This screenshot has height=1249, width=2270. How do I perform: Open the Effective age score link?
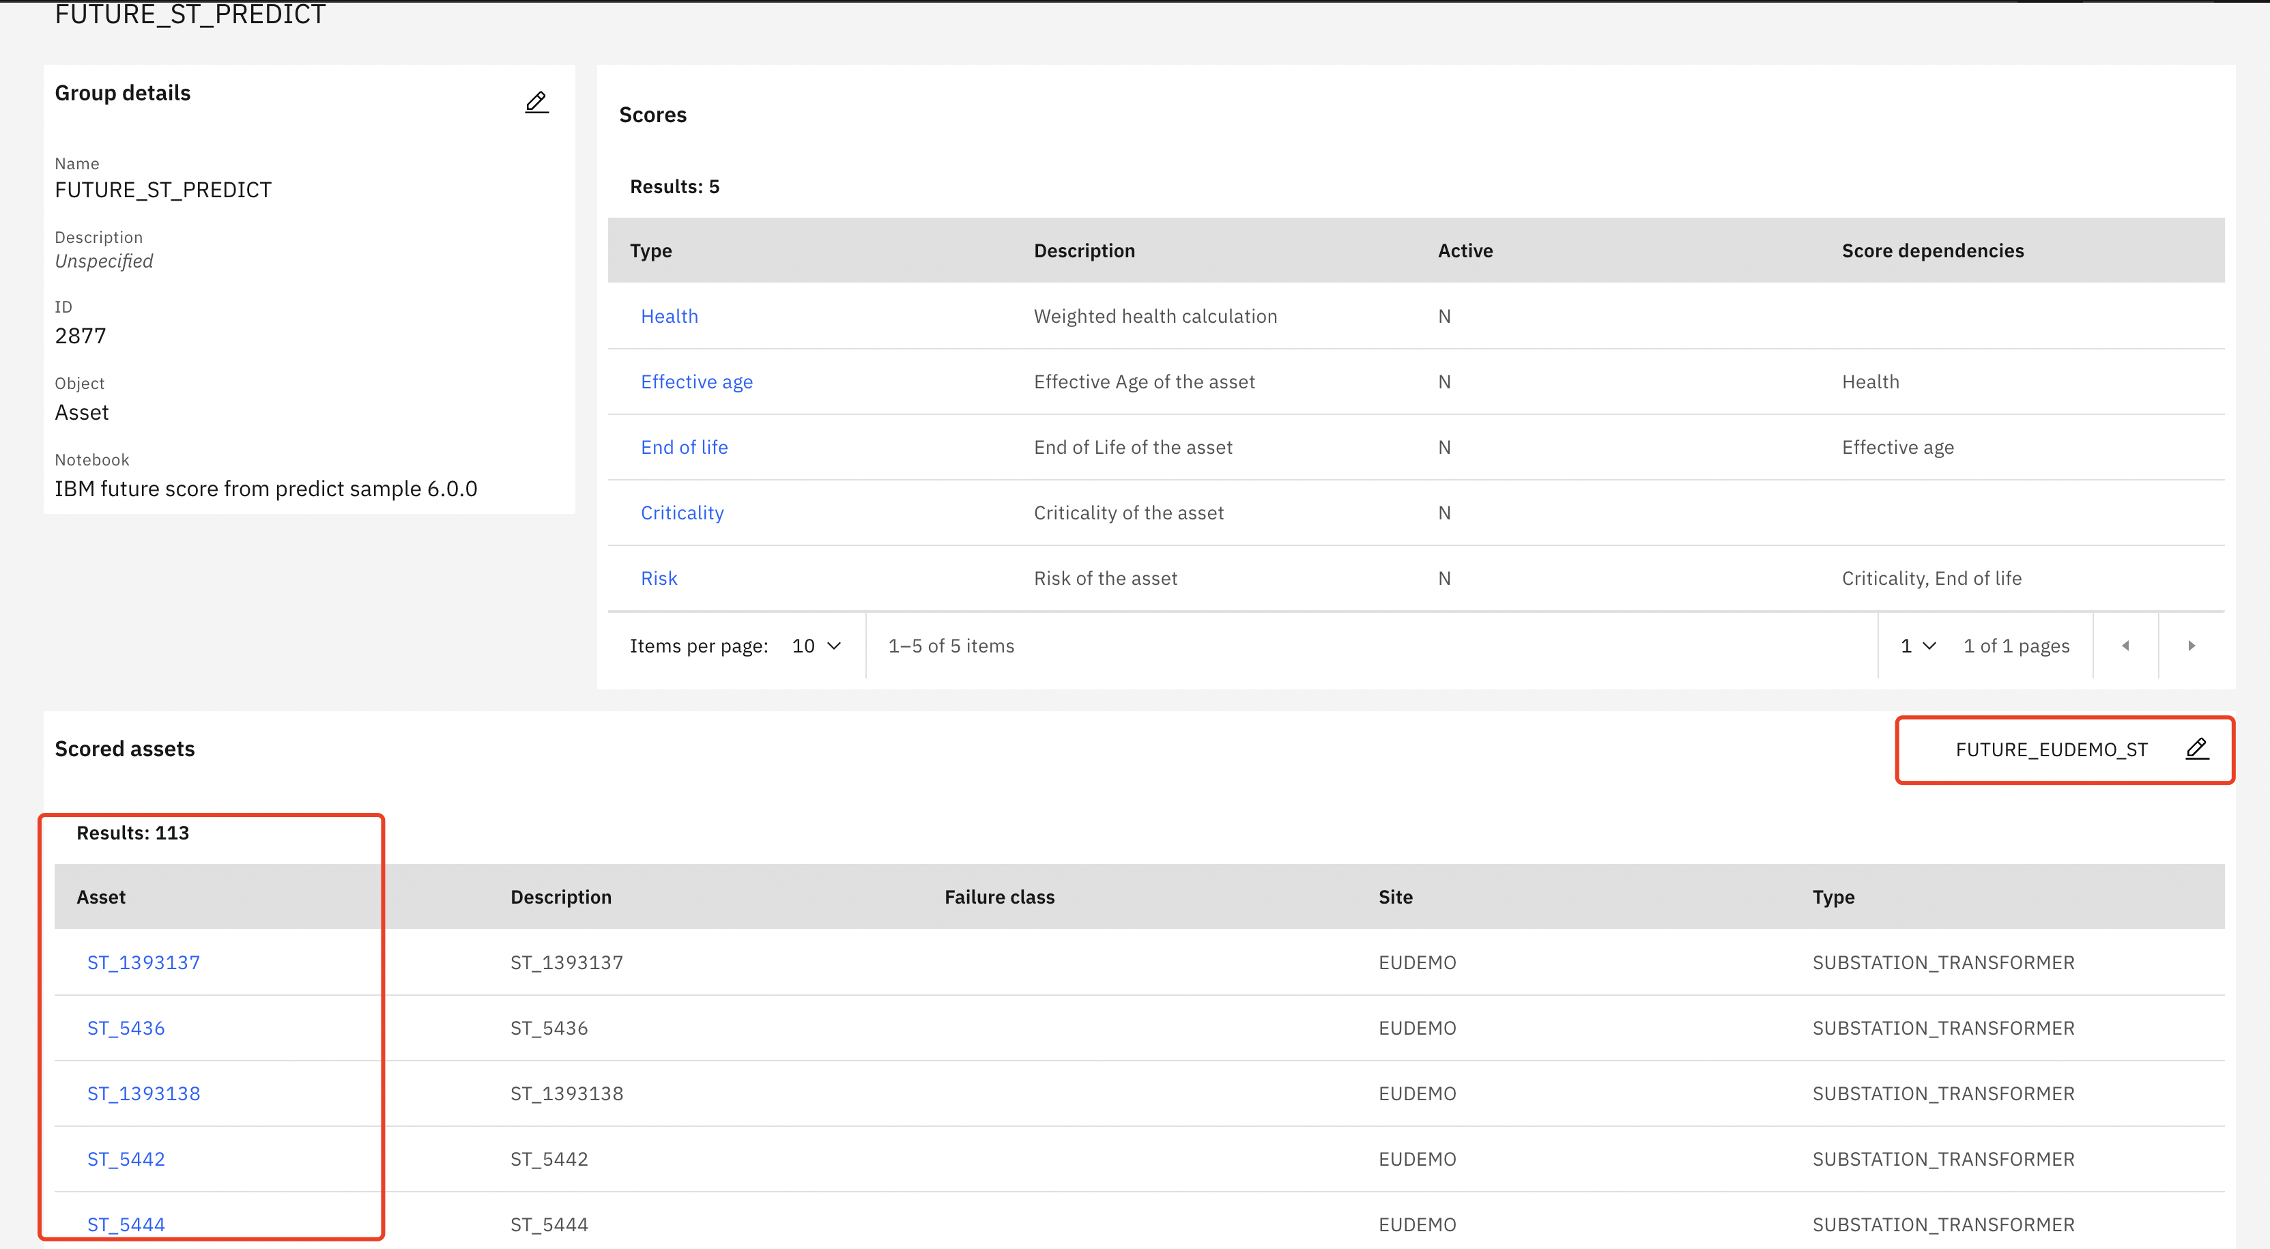pos(696,382)
